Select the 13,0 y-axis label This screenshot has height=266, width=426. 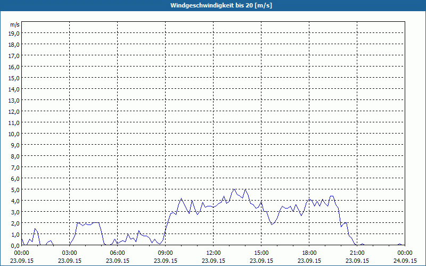(14, 101)
